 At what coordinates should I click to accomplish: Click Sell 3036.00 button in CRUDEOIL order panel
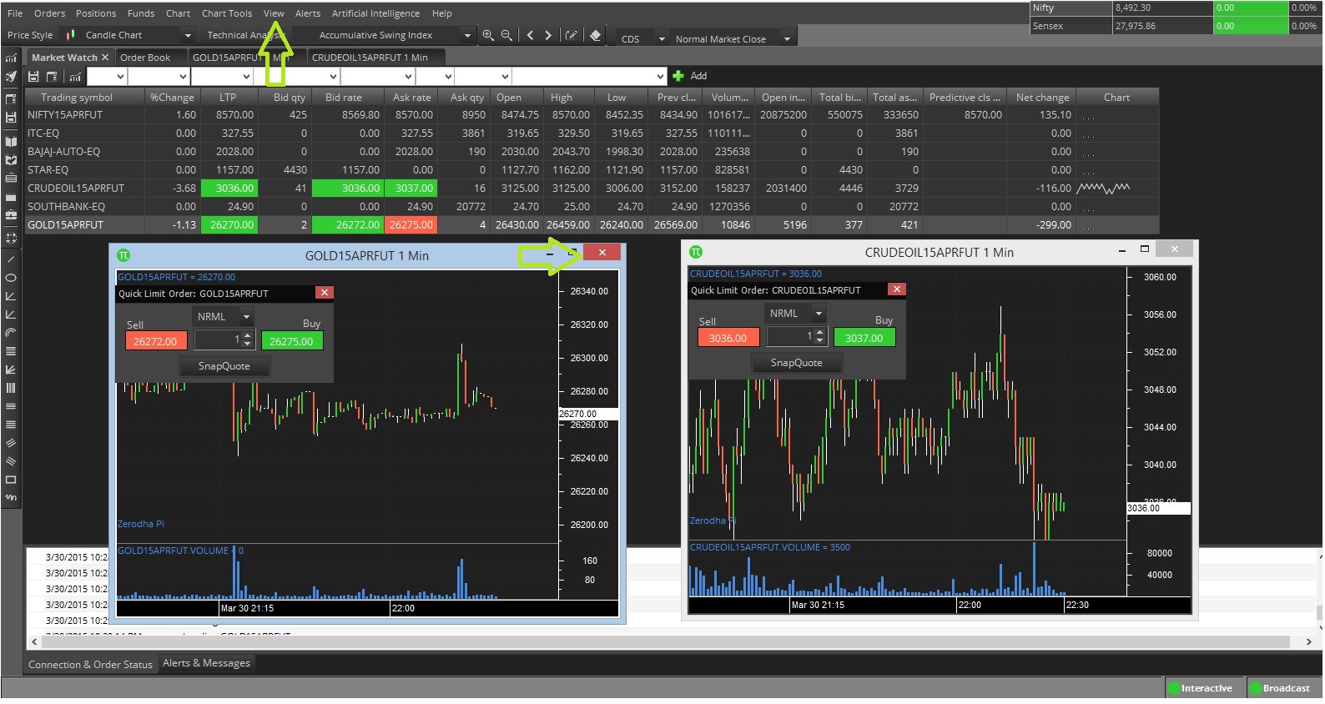click(x=728, y=338)
